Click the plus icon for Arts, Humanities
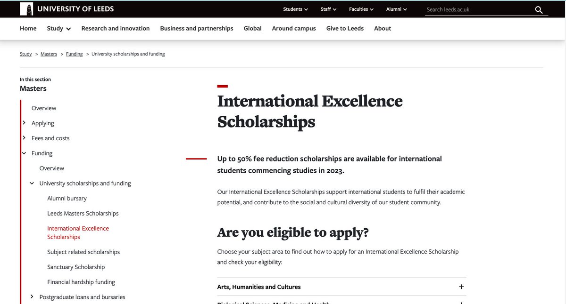Screen dimensions: 566x304 pos(461,287)
